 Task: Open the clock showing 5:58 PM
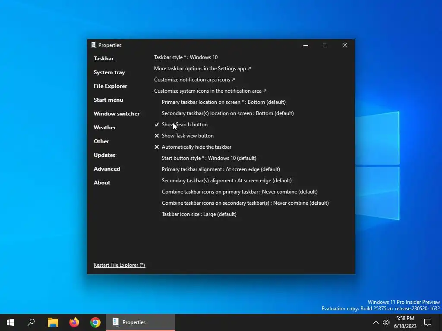coord(405,322)
